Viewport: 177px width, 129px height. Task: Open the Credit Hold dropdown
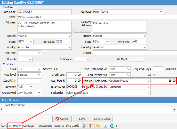tap(39, 93)
